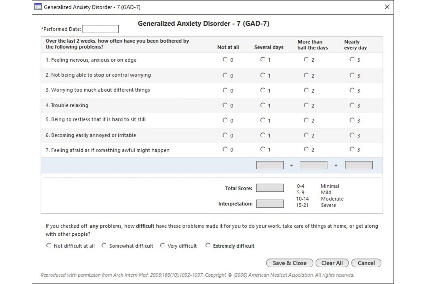The width and height of the screenshot is (426, 284).
Task: Select 2 for Worrying too much about different things
Action: 306,90
